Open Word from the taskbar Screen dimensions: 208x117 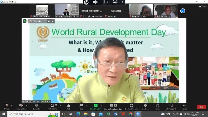pyautogui.click(x=116, y=114)
